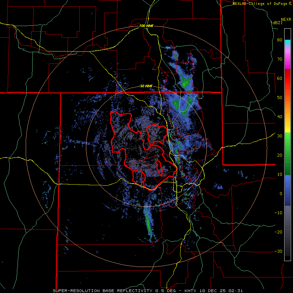Click the dBZ units label
293x293 pixels.
pos(276,22)
